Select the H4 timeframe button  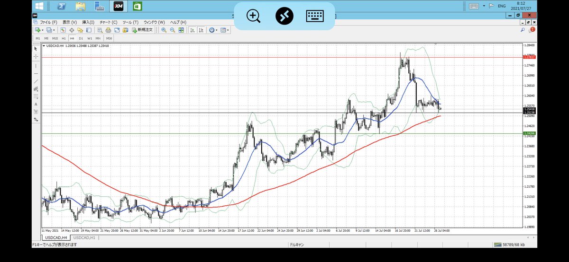click(72, 38)
